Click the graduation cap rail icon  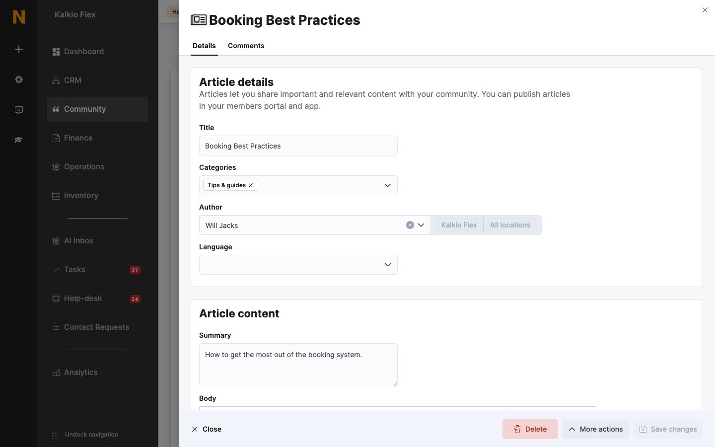19,140
